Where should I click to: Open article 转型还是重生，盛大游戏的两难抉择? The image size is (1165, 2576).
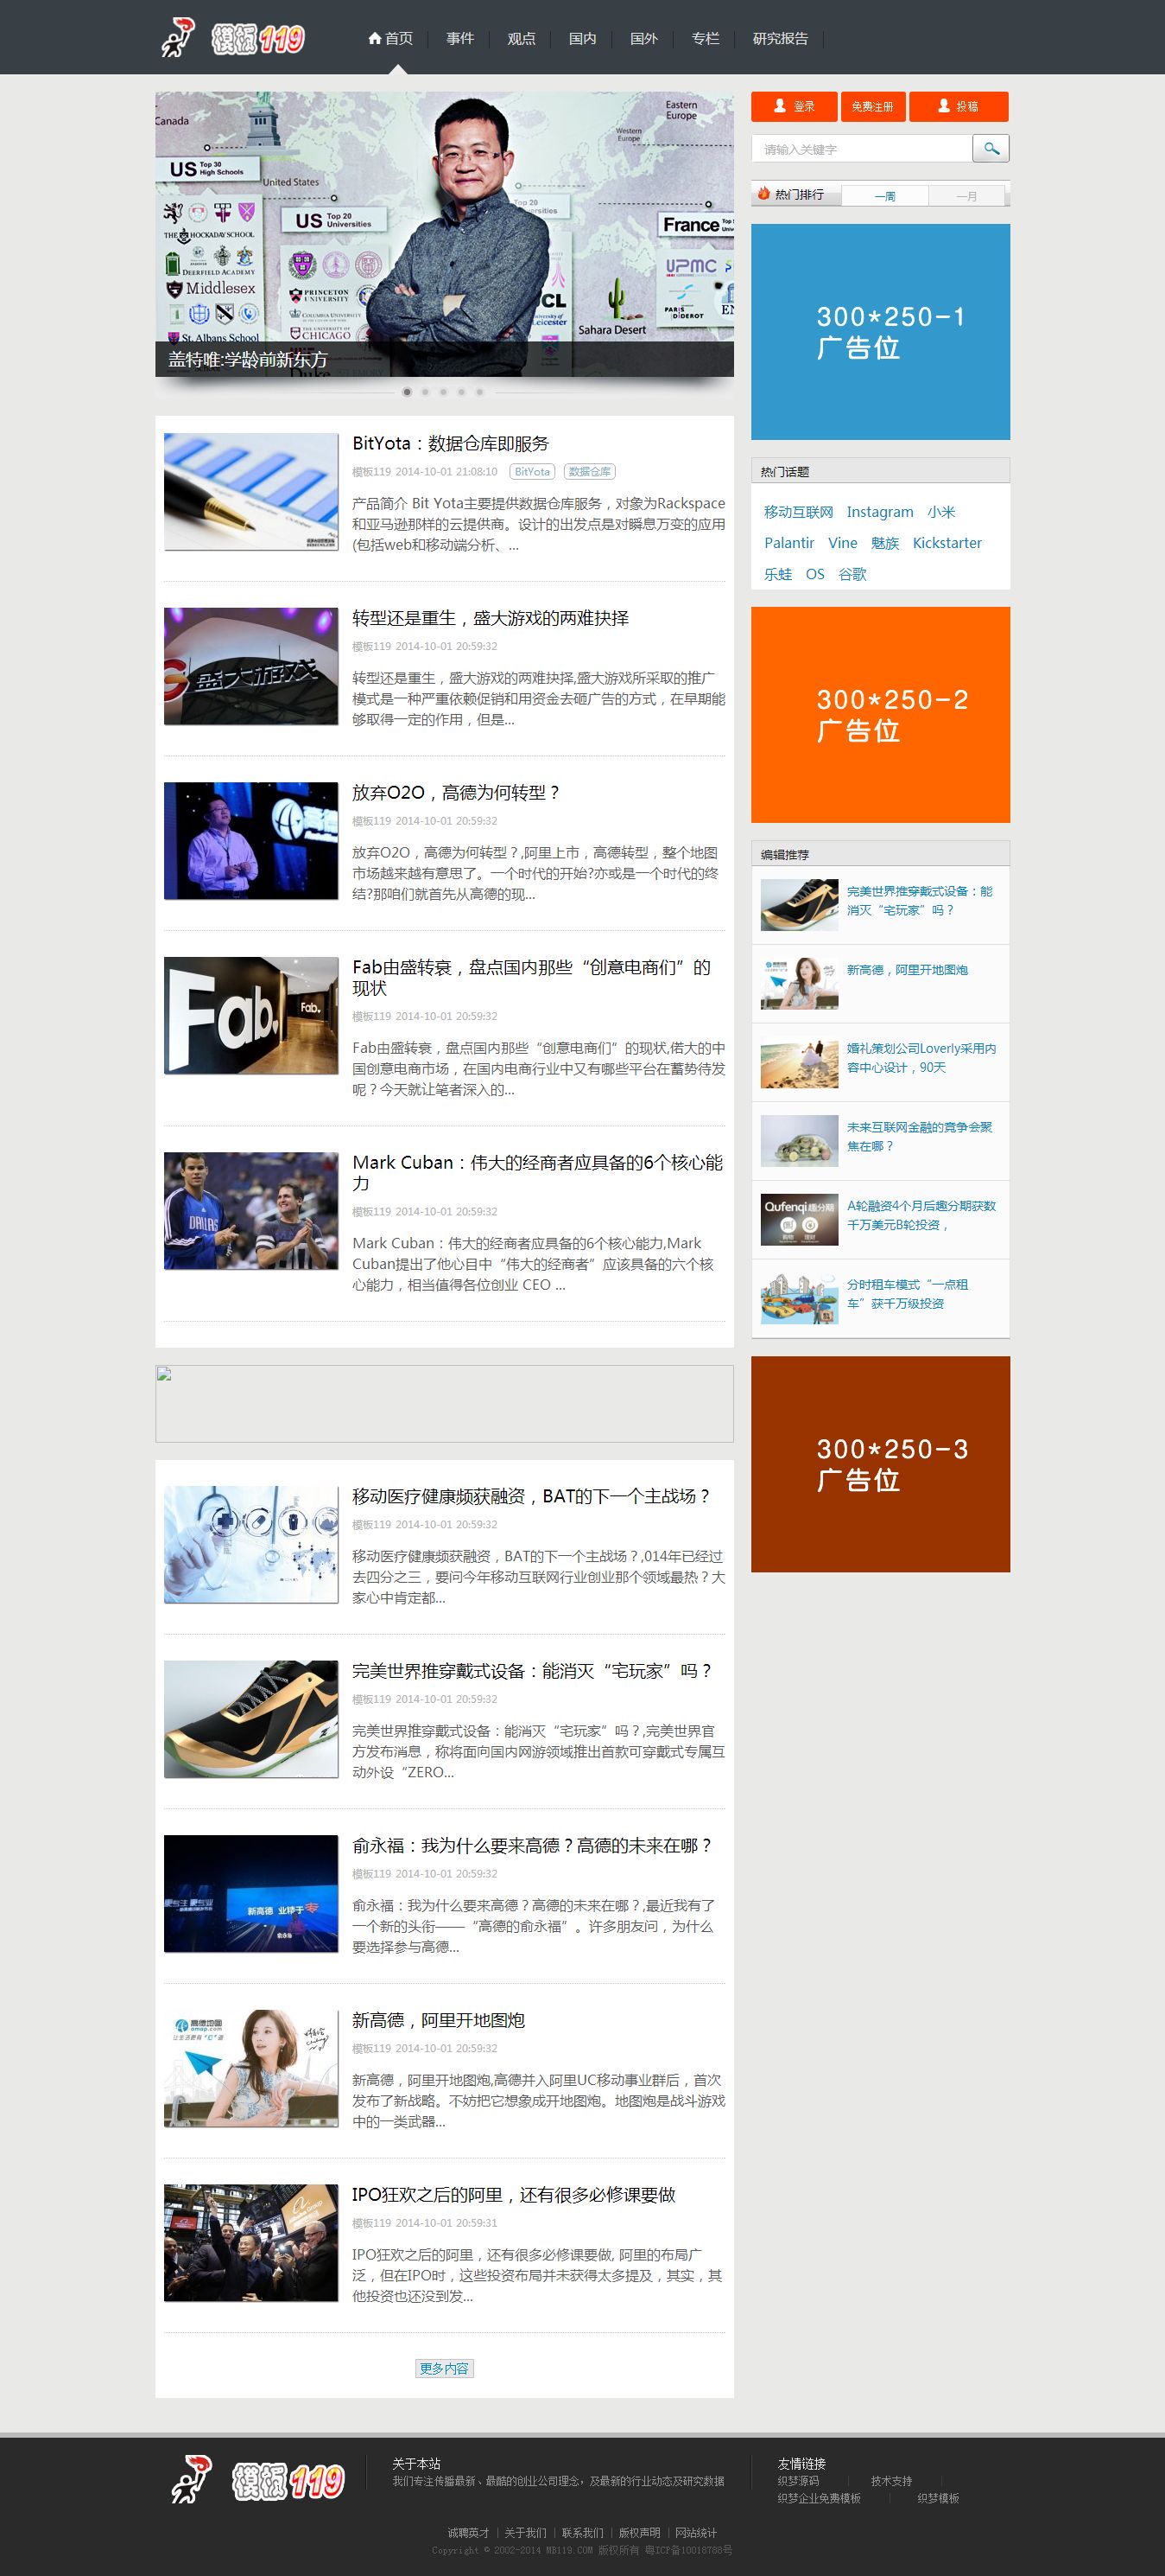tap(491, 618)
